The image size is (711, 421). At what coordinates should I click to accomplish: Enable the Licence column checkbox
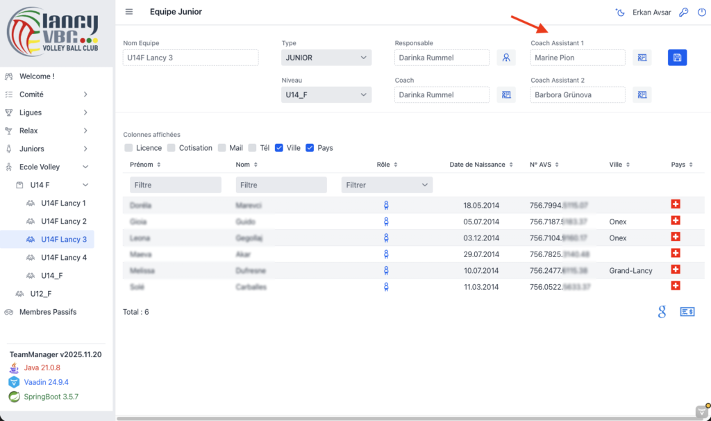click(128, 148)
